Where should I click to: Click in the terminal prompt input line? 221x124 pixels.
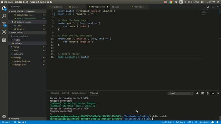point(153,119)
